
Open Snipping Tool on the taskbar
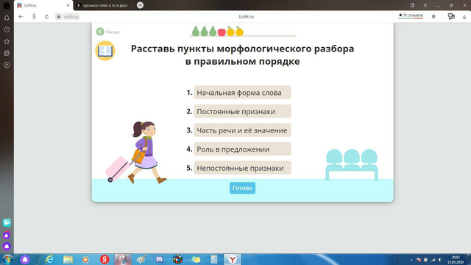pyautogui.click(x=123, y=259)
